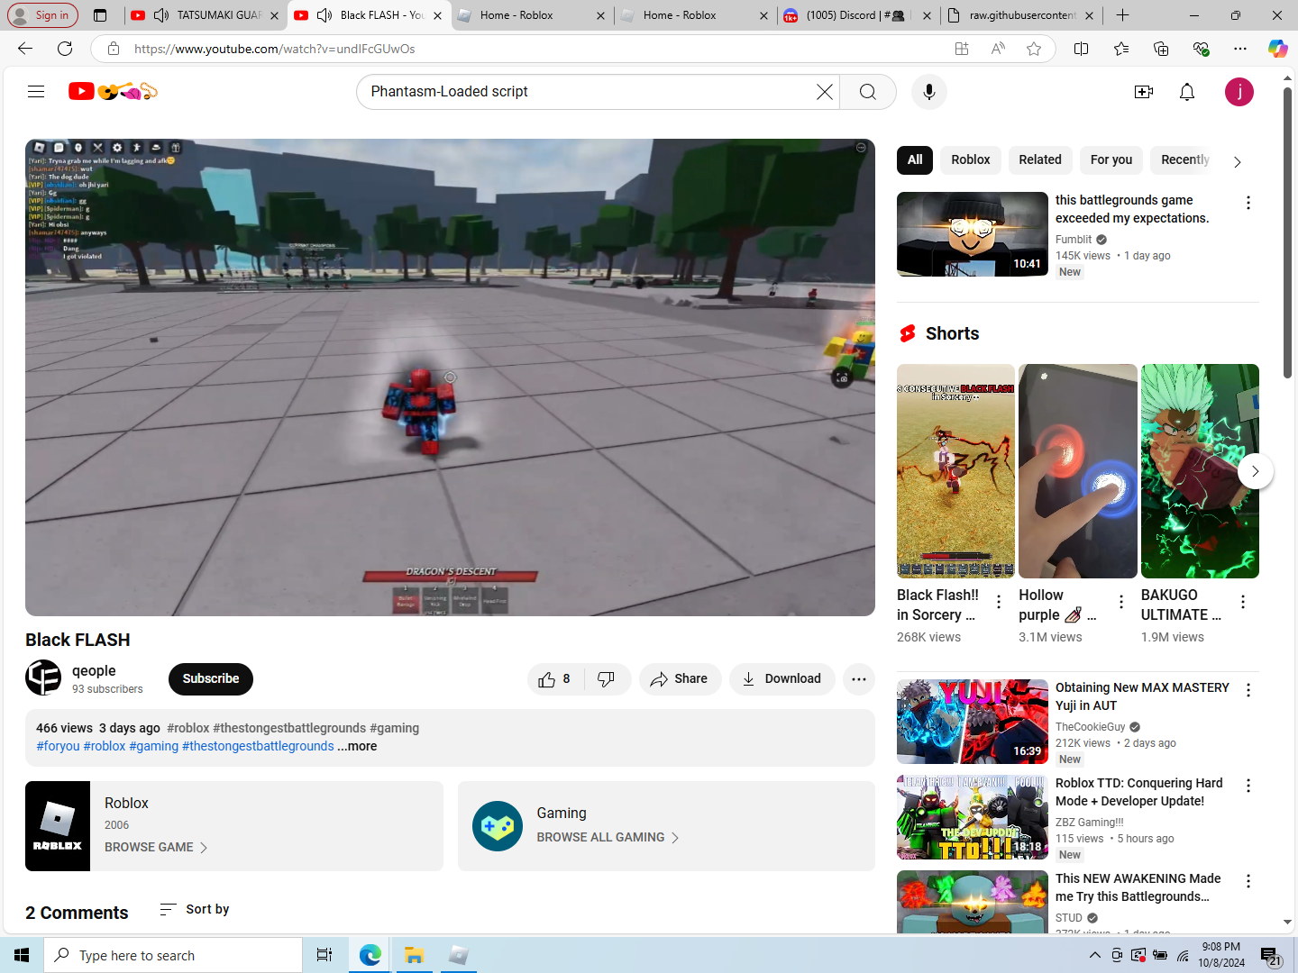
Task: Open options for Hollow purple short
Action: (x=1121, y=602)
